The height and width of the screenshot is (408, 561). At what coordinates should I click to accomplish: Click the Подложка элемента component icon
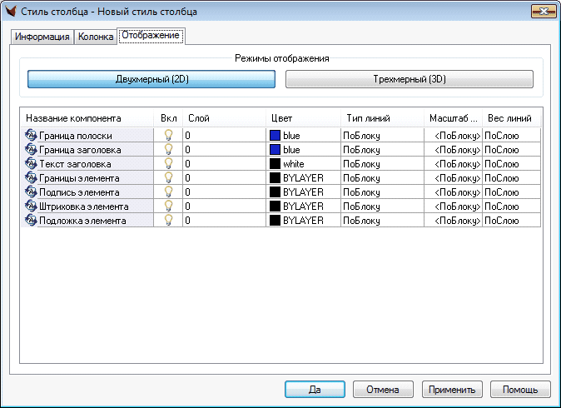pyautogui.click(x=32, y=220)
